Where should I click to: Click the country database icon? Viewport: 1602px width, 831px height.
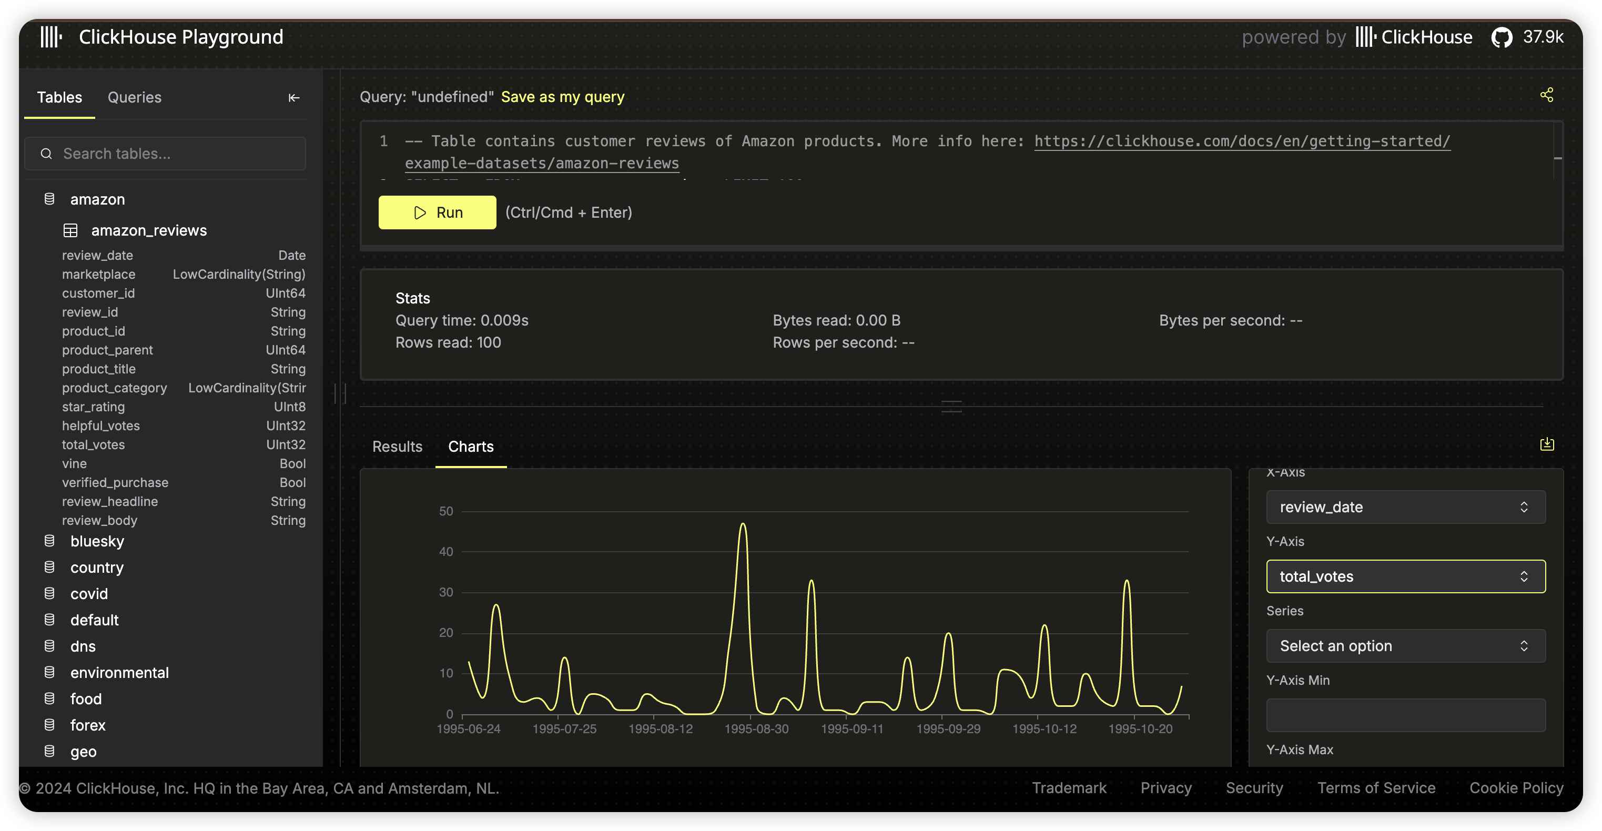click(50, 567)
